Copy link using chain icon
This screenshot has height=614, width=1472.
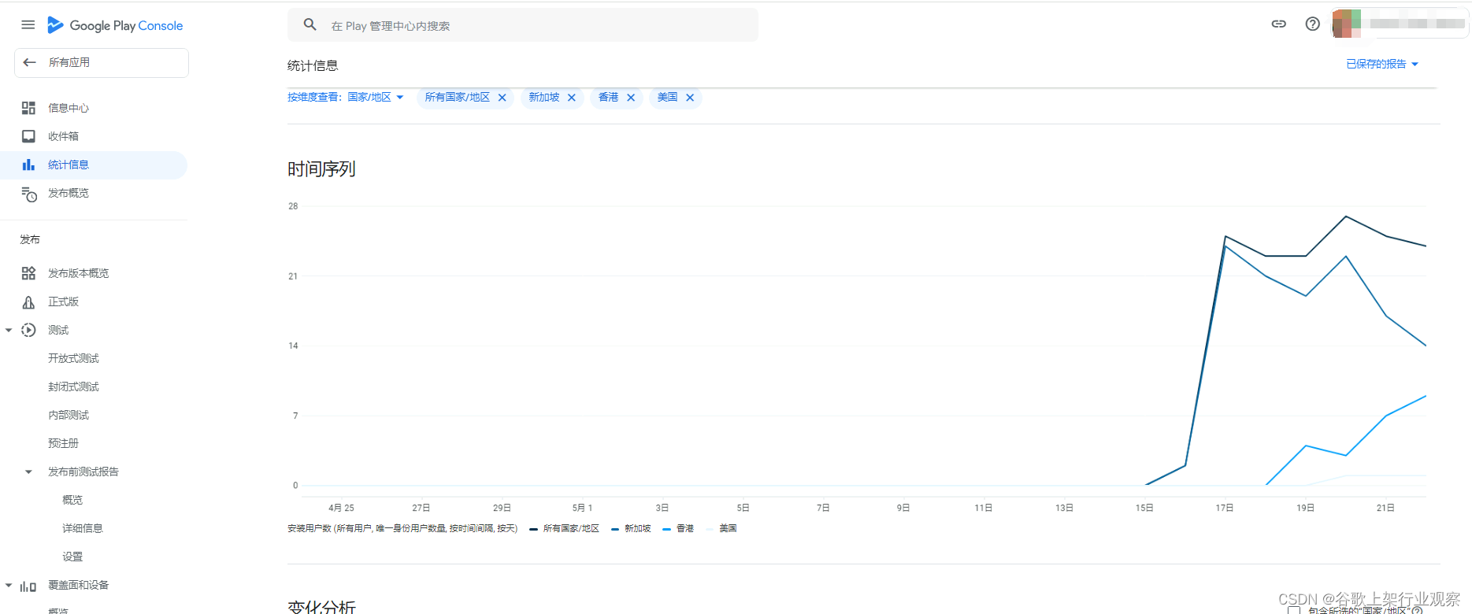(x=1279, y=24)
